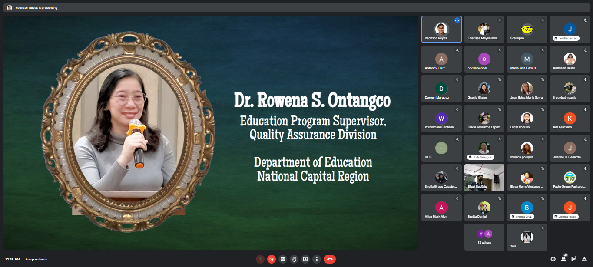The width and height of the screenshot is (593, 267).
Task: Click Elicel Rodullo's live video tile
Action: coord(484,178)
